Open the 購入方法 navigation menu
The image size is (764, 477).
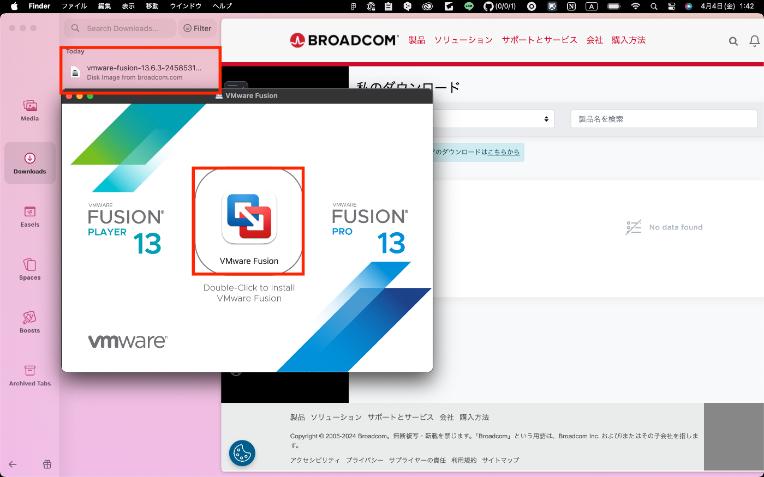(x=629, y=40)
